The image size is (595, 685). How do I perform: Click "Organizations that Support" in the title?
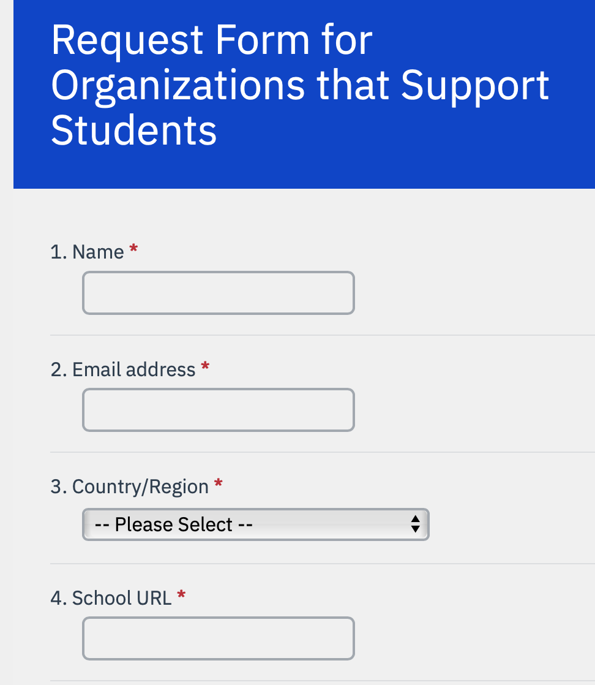(300, 86)
